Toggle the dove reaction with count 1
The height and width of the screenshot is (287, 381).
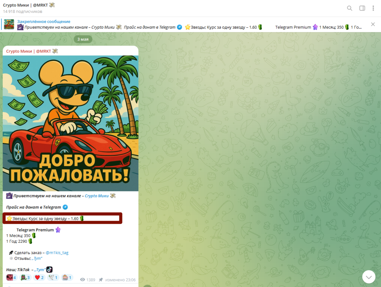[53, 278]
